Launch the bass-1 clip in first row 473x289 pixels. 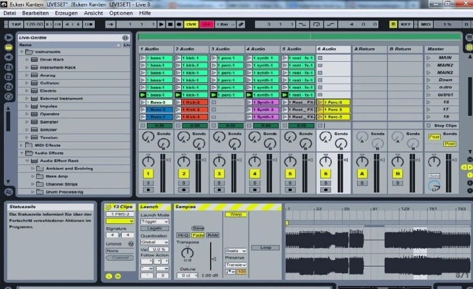142,58
